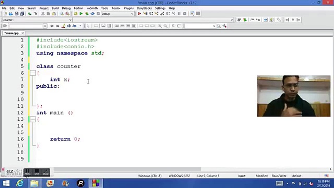This screenshot has height=188, width=334.
Task: Open the Plugins menu
Action: 129,8
